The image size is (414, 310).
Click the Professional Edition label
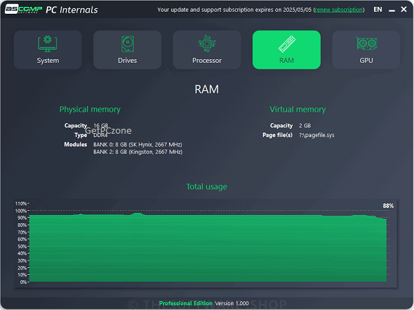coord(185,303)
